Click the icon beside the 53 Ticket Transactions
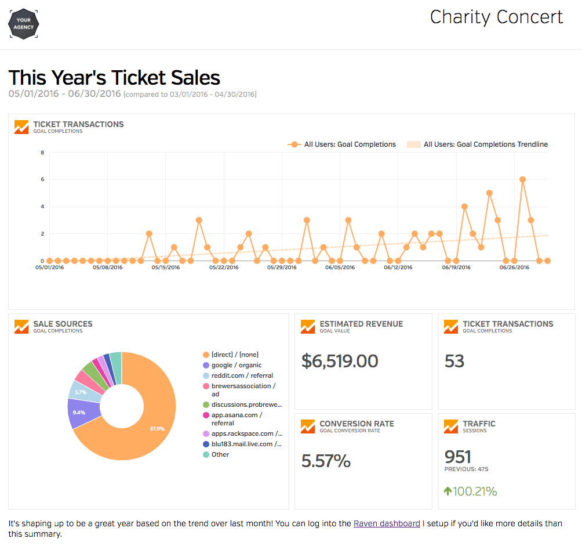Screen dimensions: 582x553 click(451, 327)
